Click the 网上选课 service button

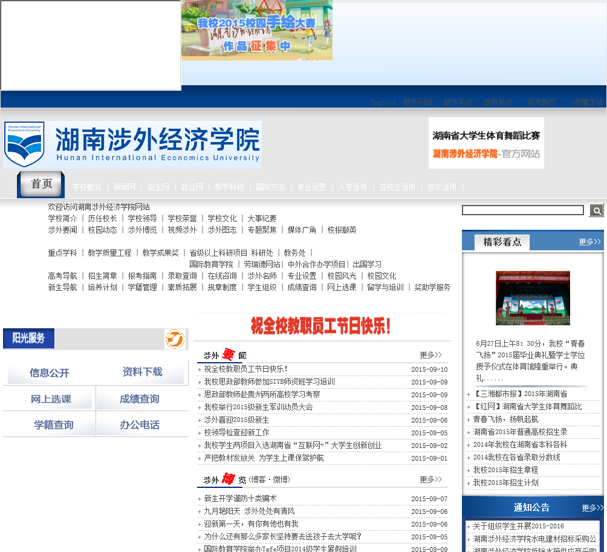51,399
